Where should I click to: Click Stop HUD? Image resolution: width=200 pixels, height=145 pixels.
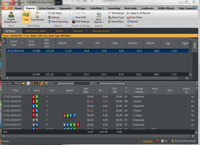click(79, 17)
